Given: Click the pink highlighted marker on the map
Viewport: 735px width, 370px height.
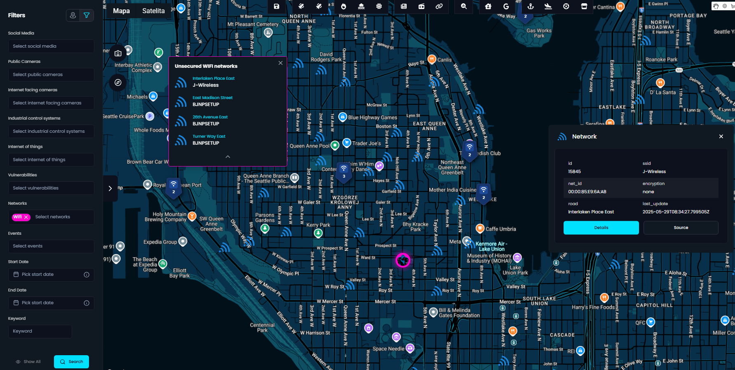Looking at the screenshot, I should coord(403,260).
